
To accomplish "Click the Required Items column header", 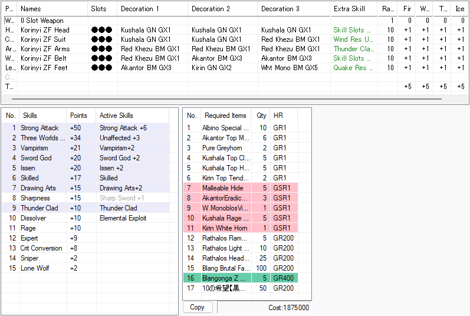I will pyautogui.click(x=224, y=116).
